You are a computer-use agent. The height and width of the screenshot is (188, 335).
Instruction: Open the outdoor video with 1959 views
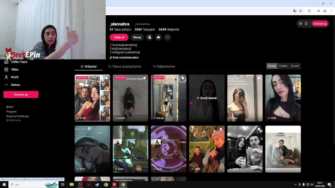207,149
